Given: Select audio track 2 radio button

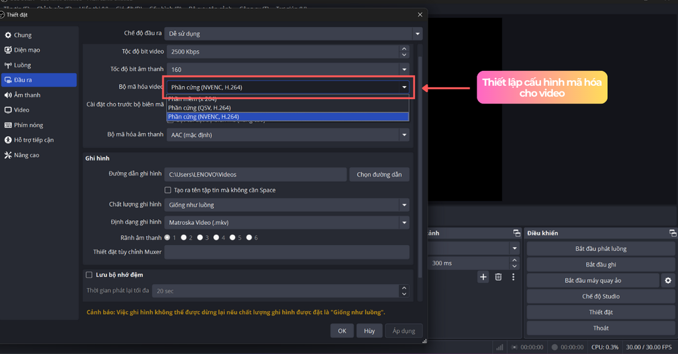Looking at the screenshot, I should 184,238.
